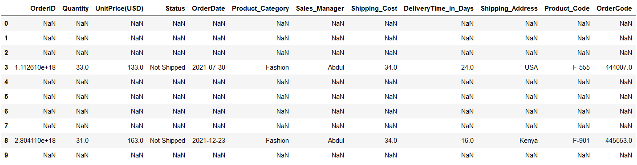Click the OrderID column header
The image size is (637, 165).
click(43, 8)
